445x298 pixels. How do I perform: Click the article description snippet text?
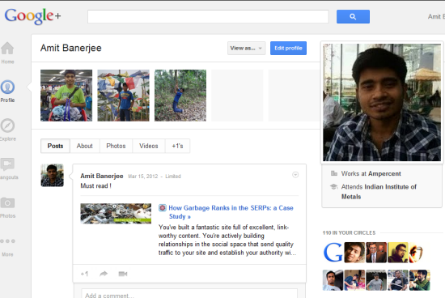point(227,240)
